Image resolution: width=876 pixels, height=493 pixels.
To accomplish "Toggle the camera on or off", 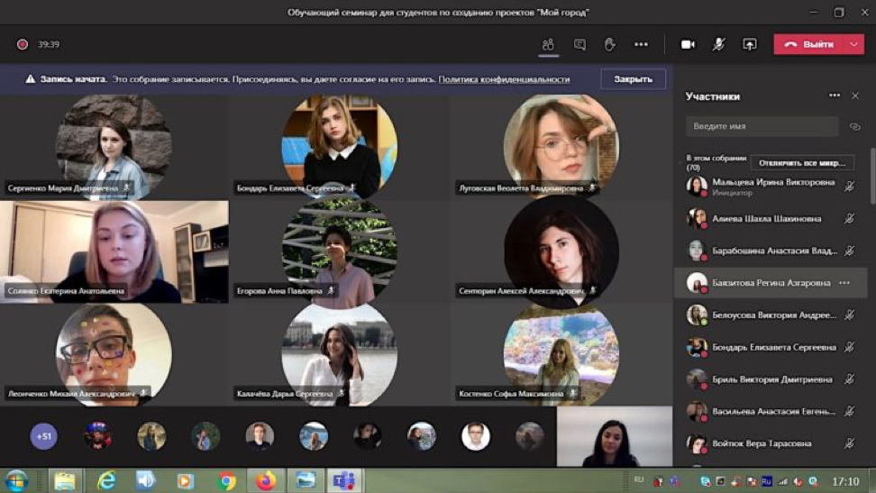I will pos(688,44).
